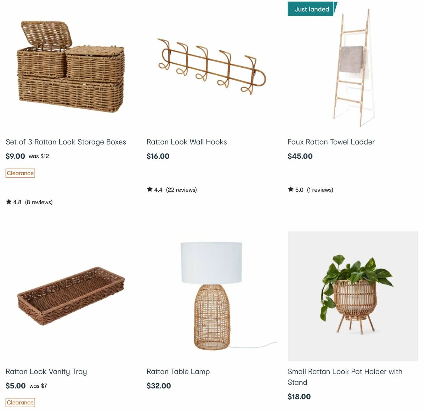Click the Clearance badge under Set of 3 Rattan Look Storage Boxes

coord(20,173)
